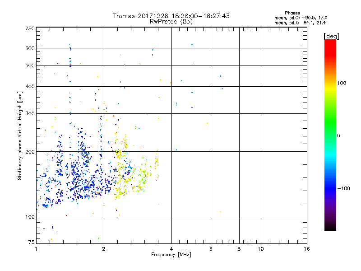Click the 'Frequency [MHz]' axis label

click(171, 255)
